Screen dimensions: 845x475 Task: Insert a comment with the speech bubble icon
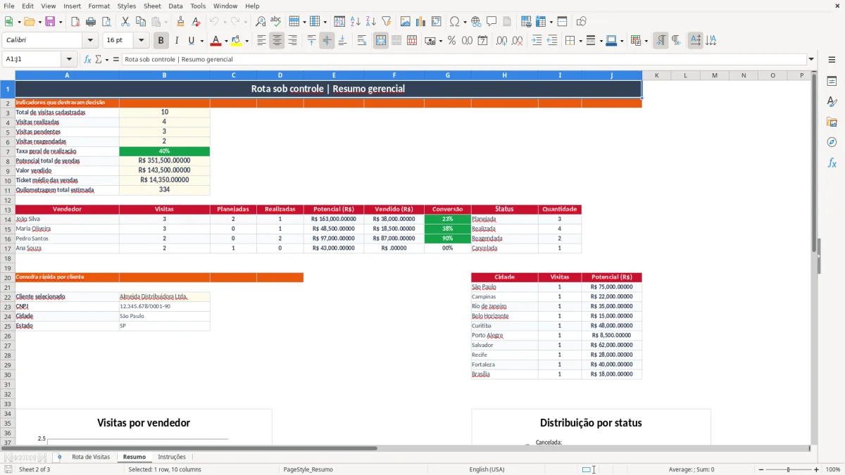coord(492,22)
